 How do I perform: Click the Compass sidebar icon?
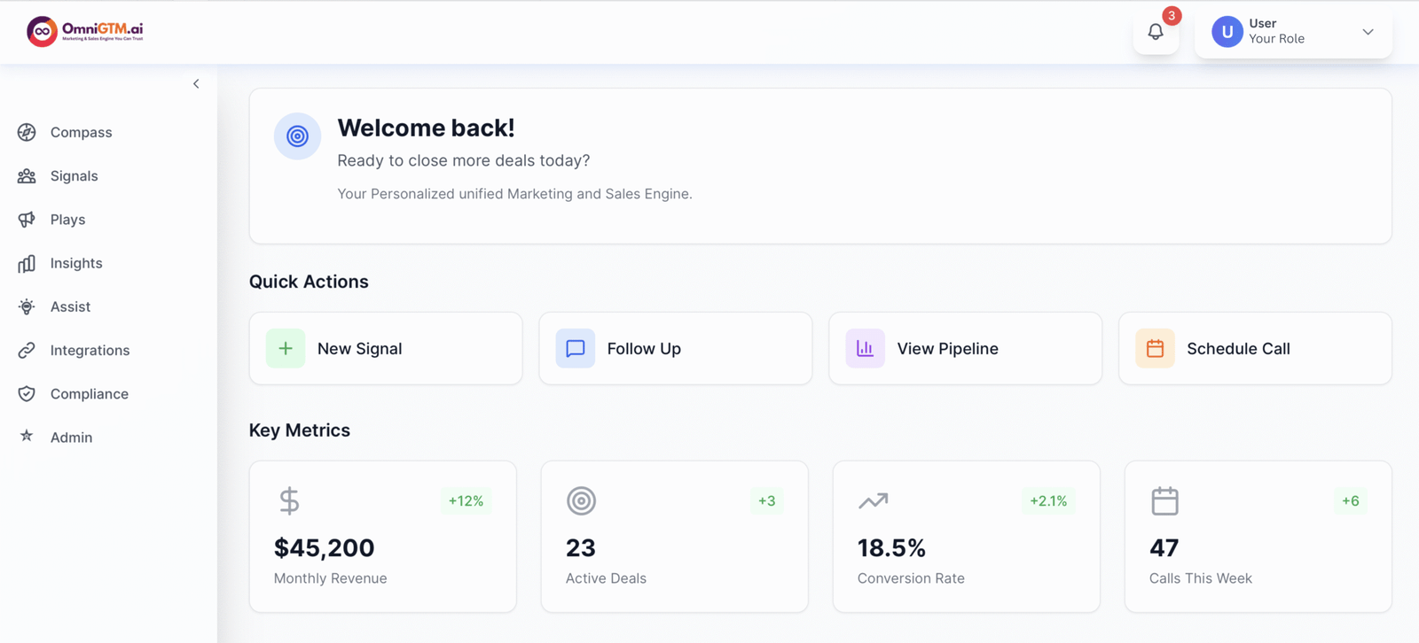(27, 132)
